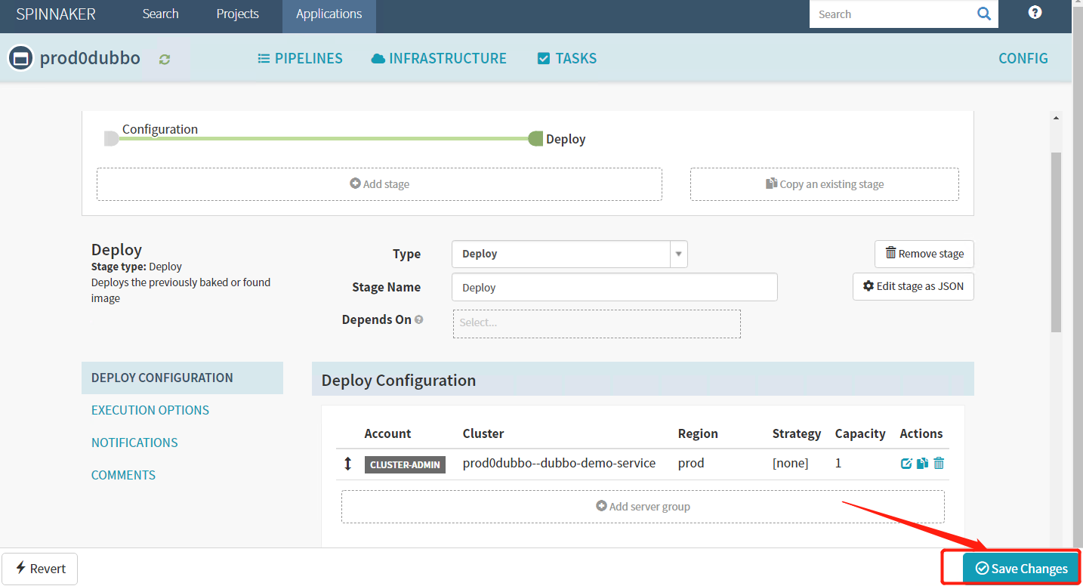This screenshot has height=586, width=1083.
Task: Edit the server group via pencil icon
Action: (906, 464)
